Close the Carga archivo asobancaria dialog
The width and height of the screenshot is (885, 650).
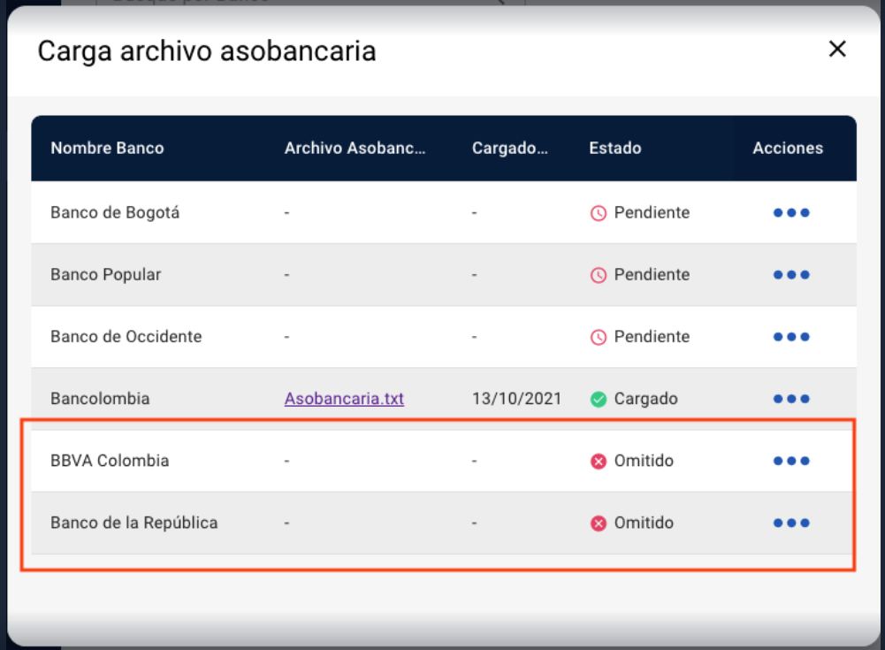[x=837, y=50]
